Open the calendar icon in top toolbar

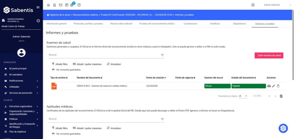pos(67,5)
